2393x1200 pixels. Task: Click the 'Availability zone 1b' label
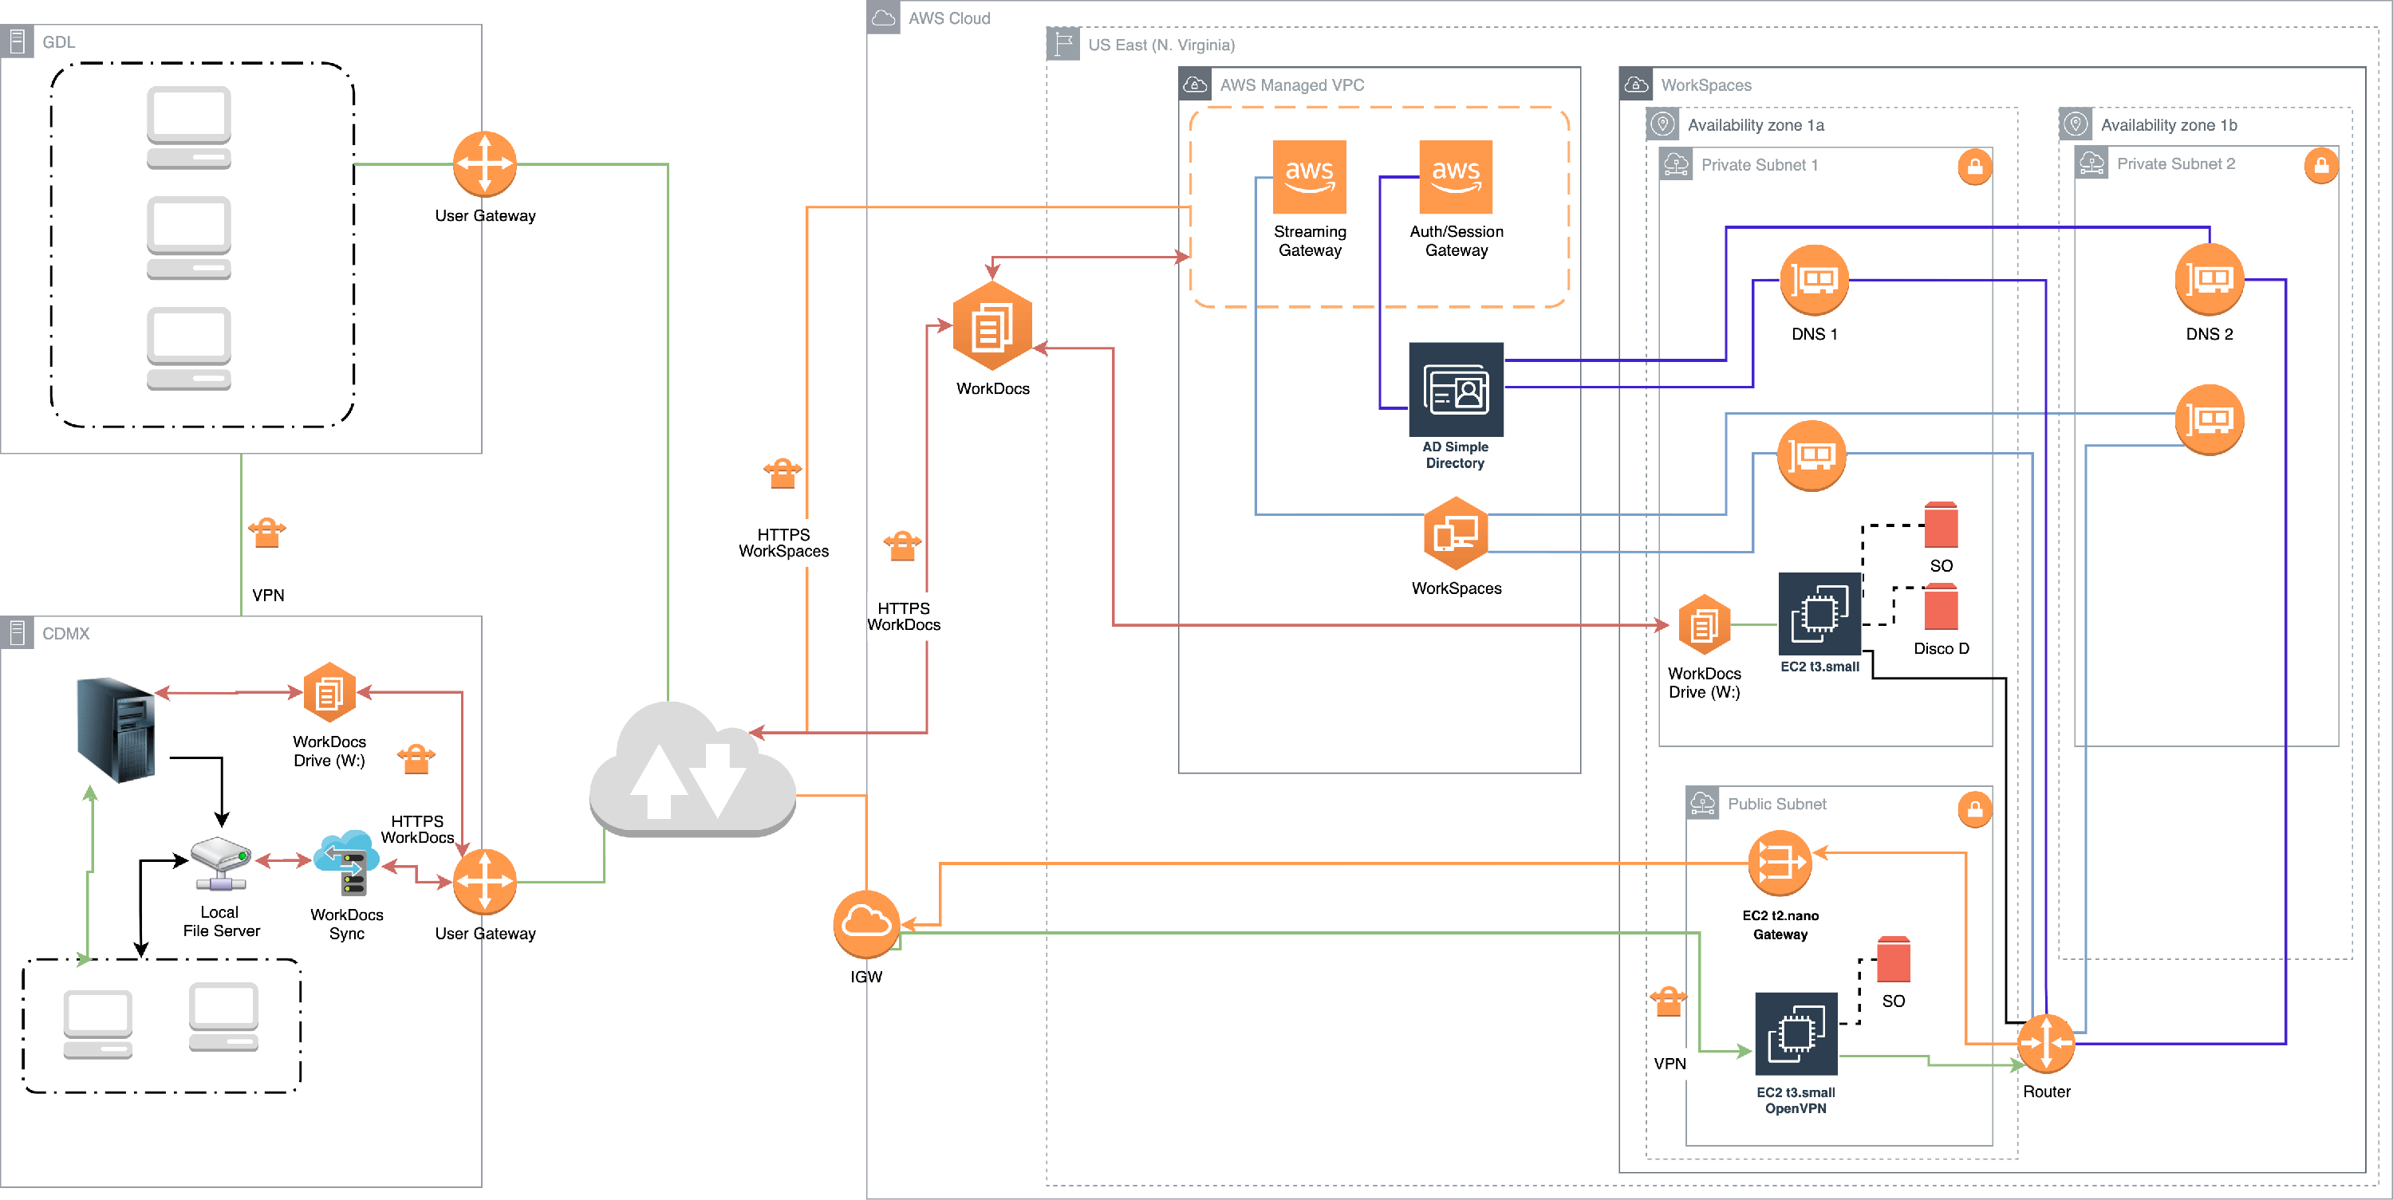(x=2168, y=124)
